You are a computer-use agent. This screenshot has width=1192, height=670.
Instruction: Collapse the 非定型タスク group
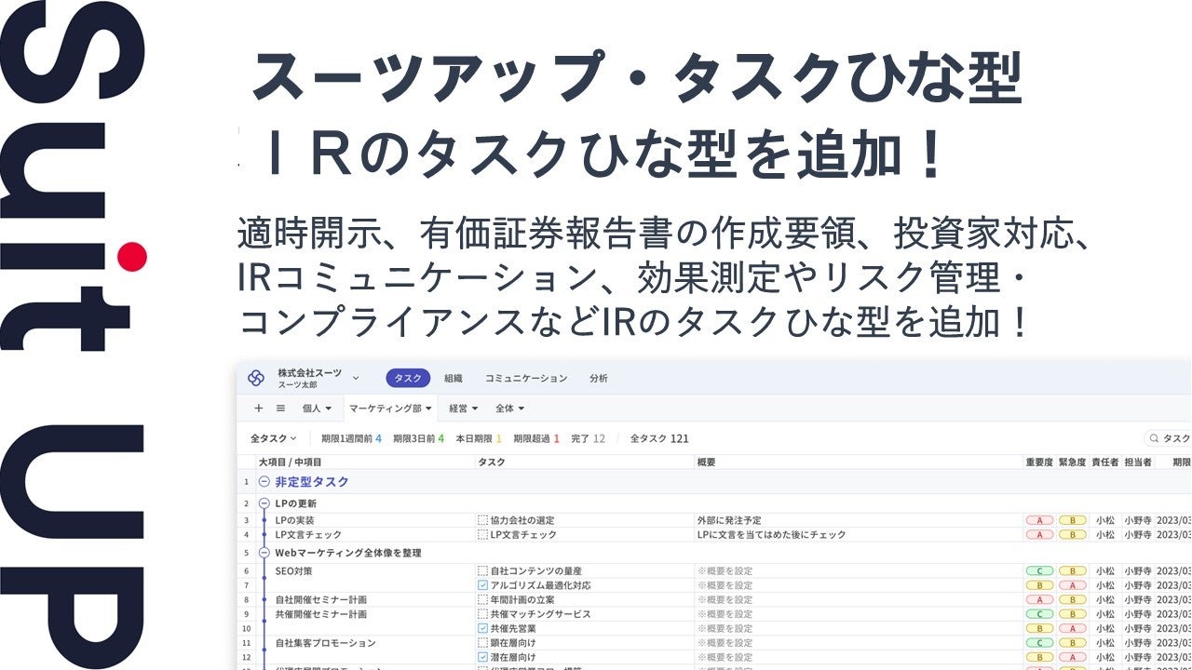click(x=264, y=482)
